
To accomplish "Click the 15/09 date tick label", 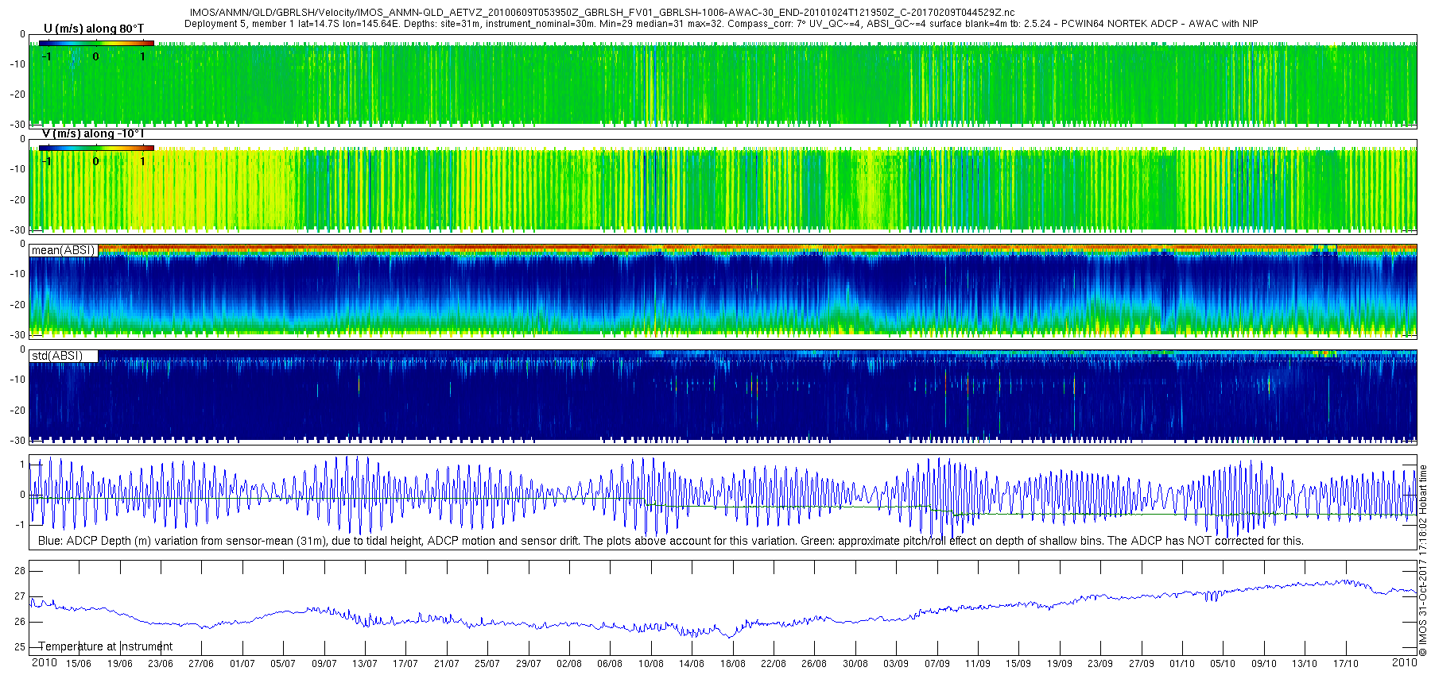I will [1018, 664].
